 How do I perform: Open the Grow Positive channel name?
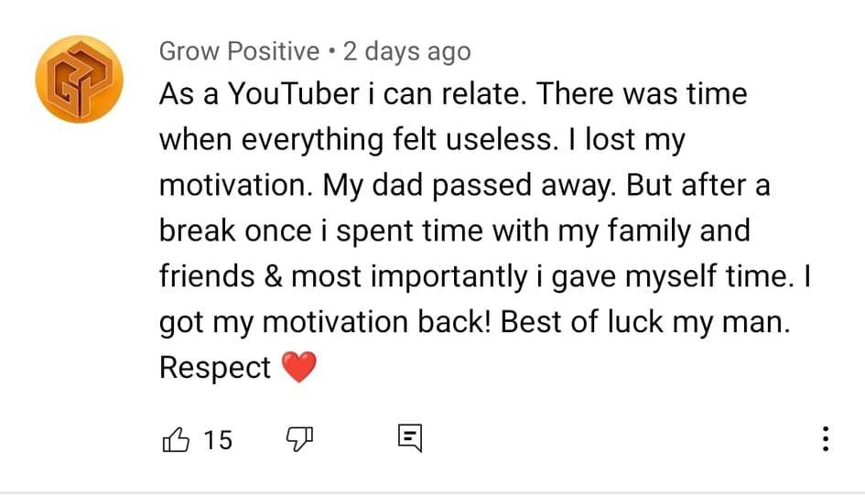239,51
